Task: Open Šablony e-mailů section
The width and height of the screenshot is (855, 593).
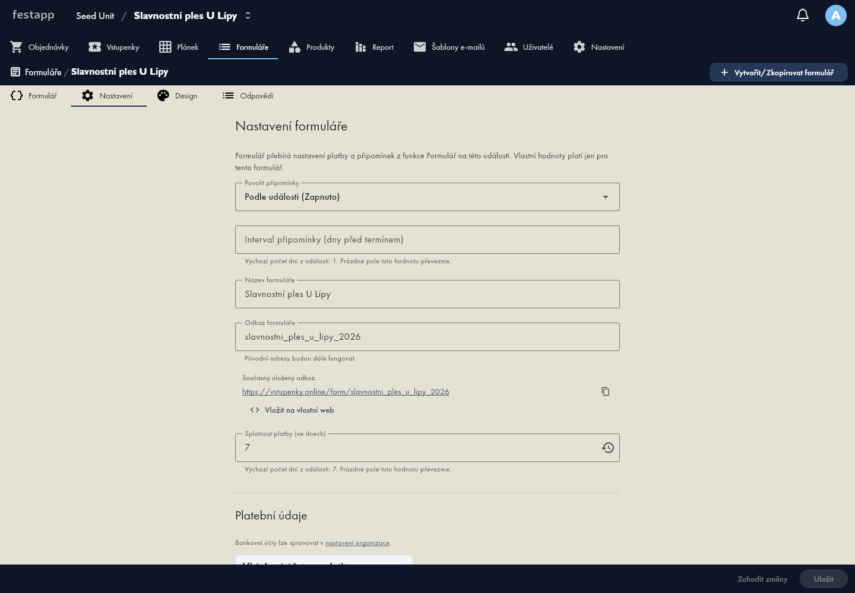Action: 449,47
